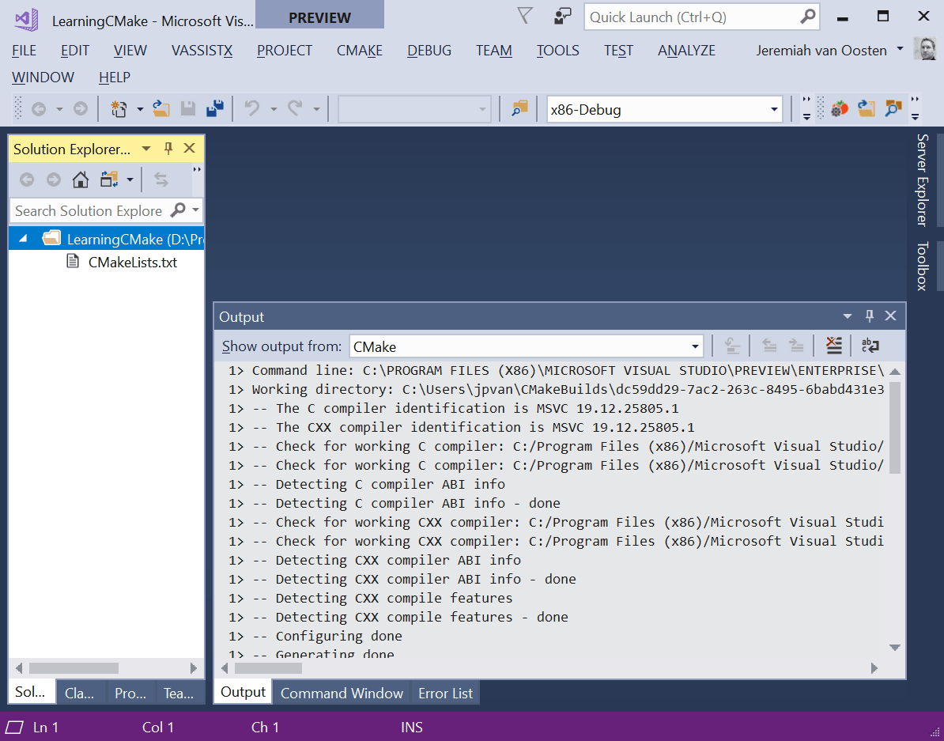Click Sync with Active Document icon
The image size is (944, 741).
tap(160, 180)
